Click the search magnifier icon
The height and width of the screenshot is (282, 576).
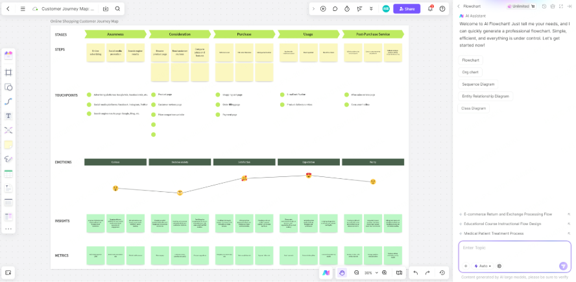click(x=117, y=9)
